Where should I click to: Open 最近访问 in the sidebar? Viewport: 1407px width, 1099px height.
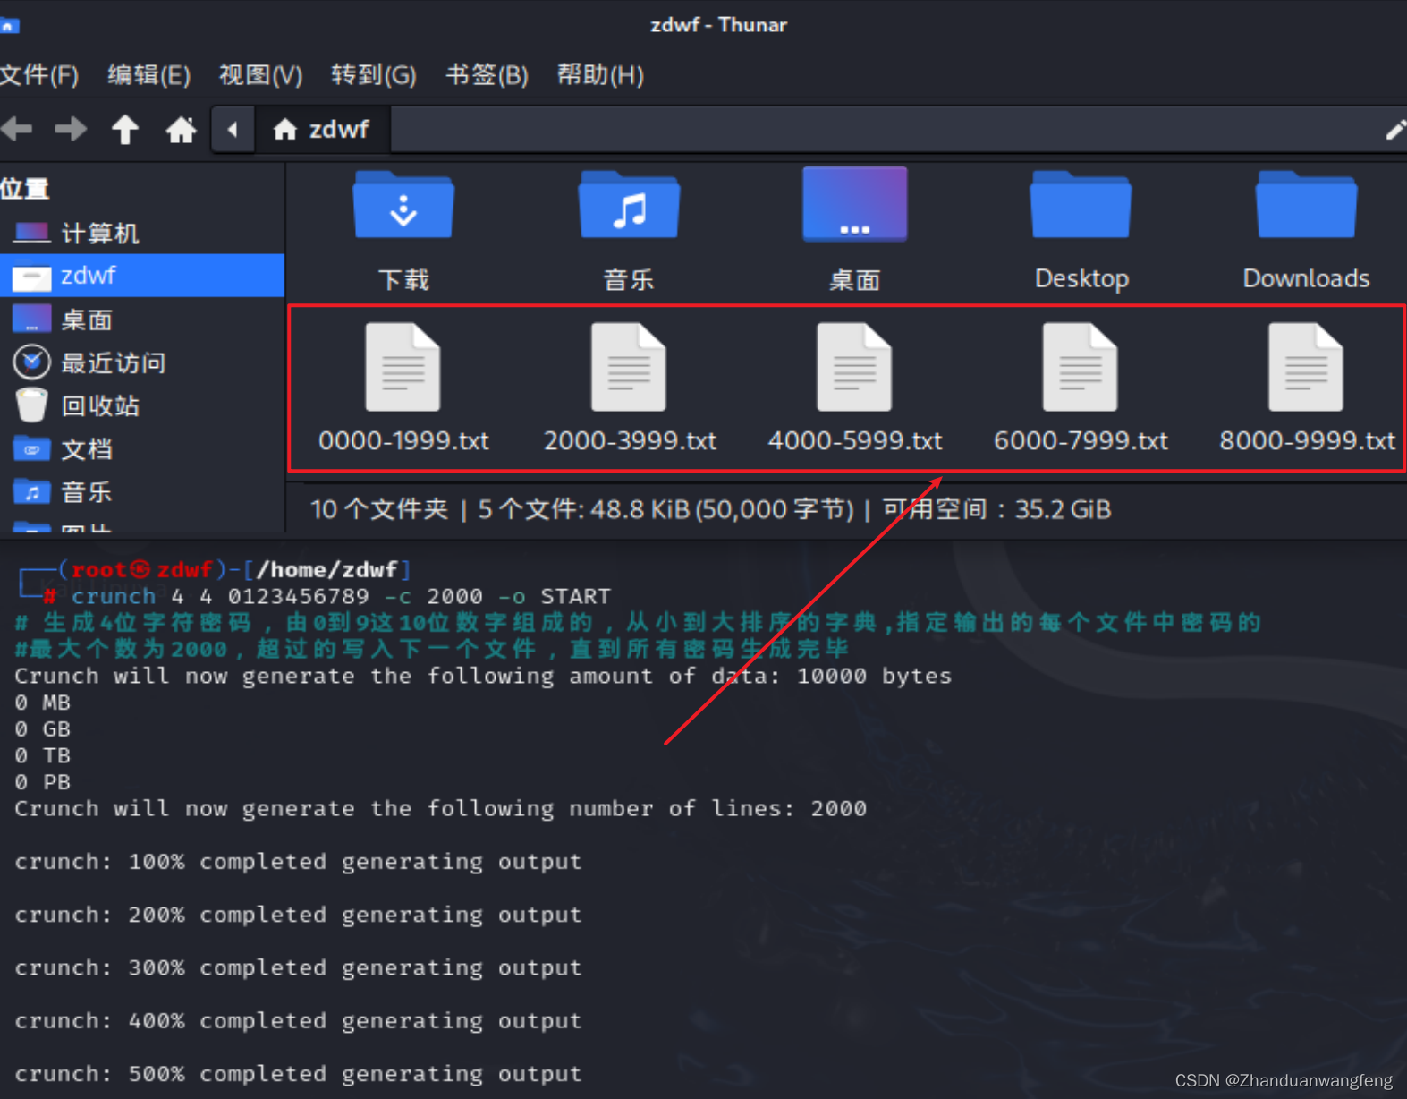(x=141, y=362)
